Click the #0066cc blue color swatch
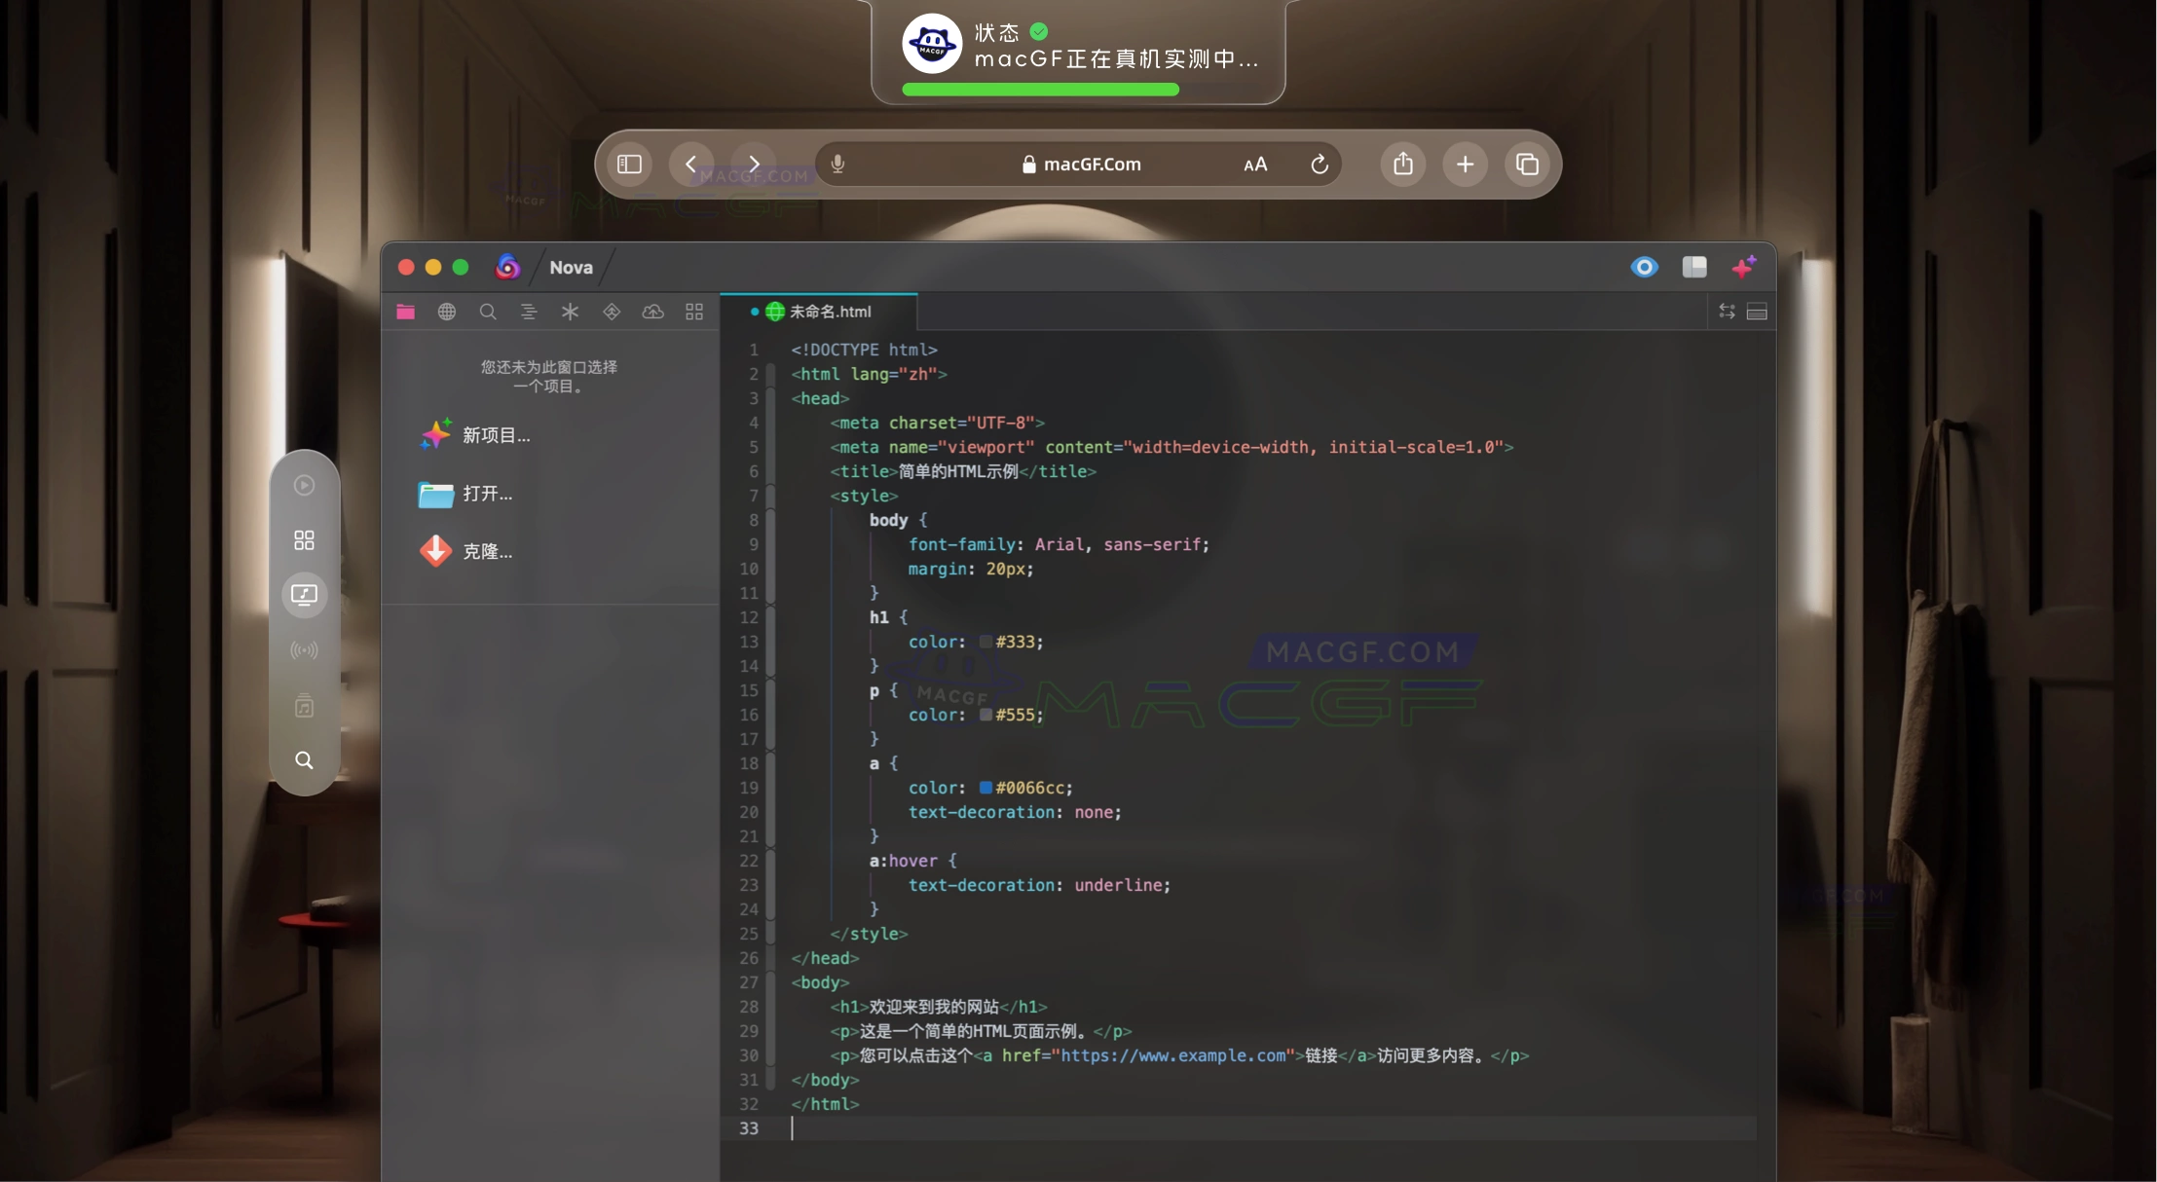The image size is (2157, 1182). point(986,788)
